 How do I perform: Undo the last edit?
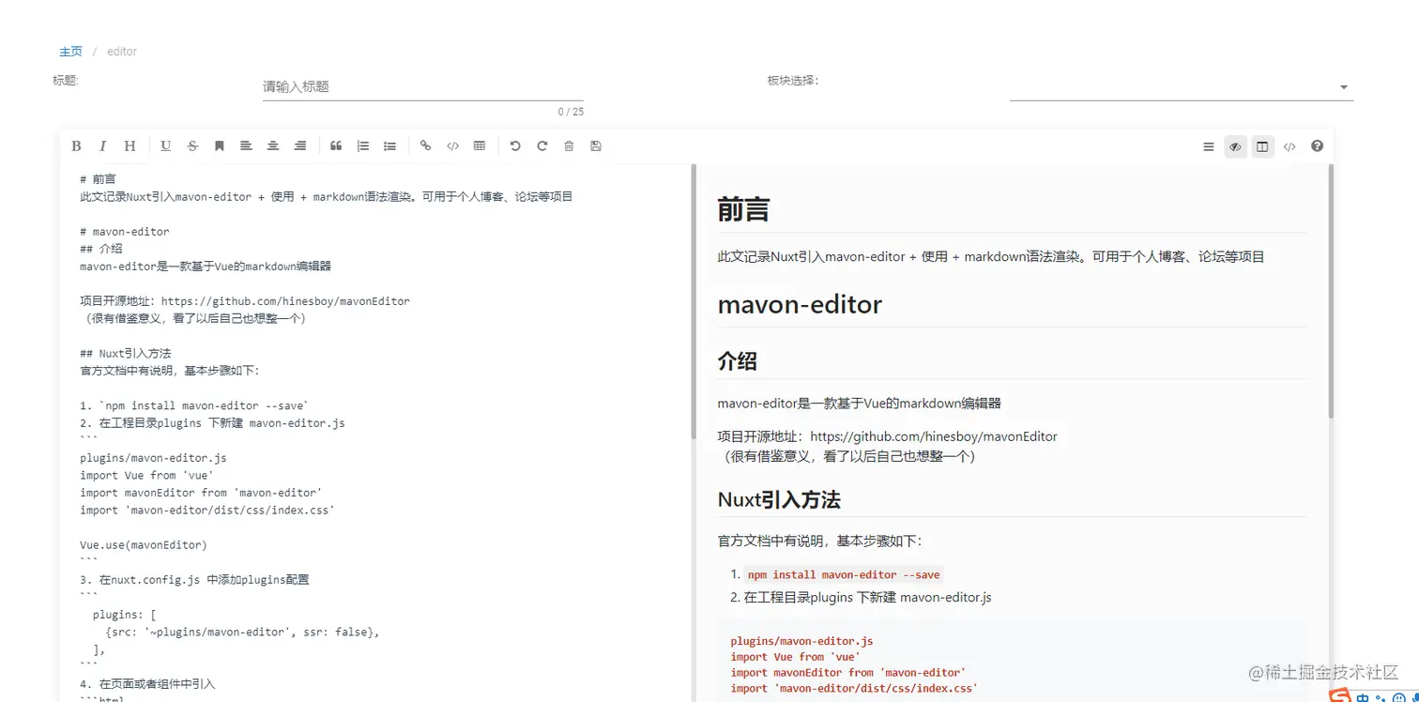[515, 145]
